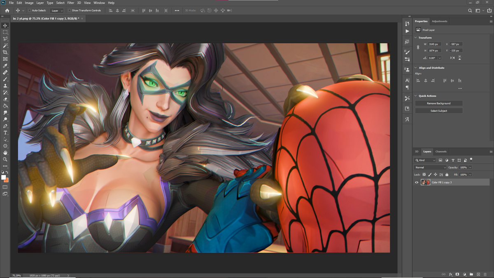
Task: Open the Auto-Select Layer dropdown
Action: [x=57, y=10]
